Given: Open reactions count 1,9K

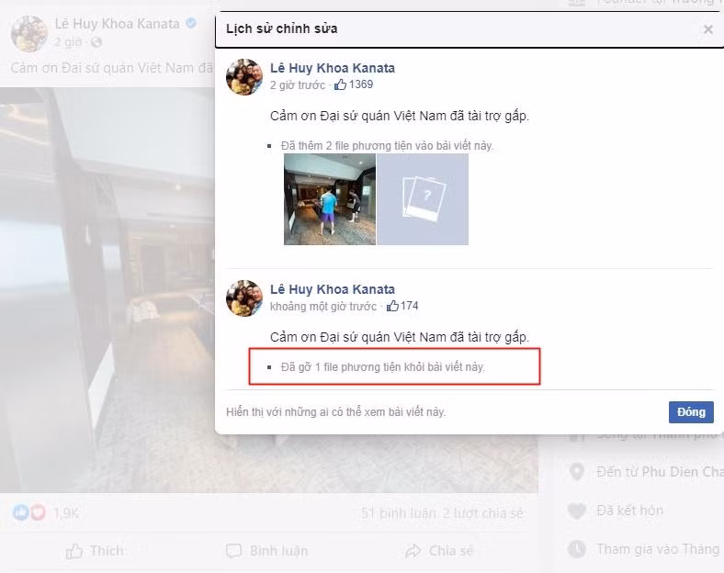Looking at the screenshot, I should (66, 513).
